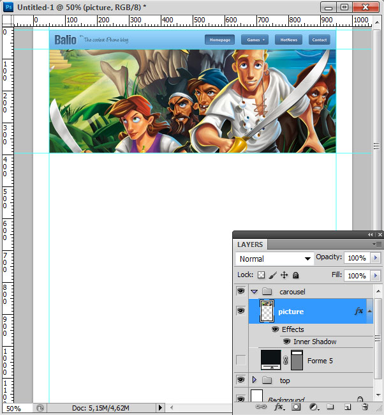Screen dimensions: 384x415
Task: Click the ruler origin corner box
Action: point(8,20)
